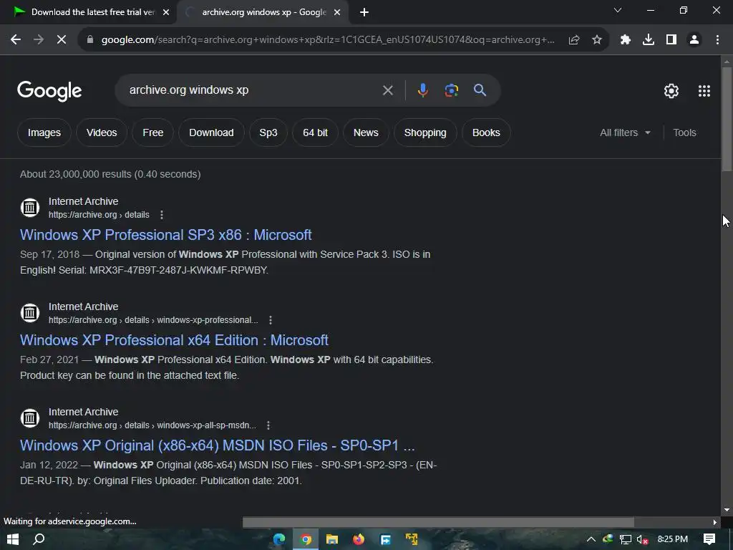Open the Chrome downloads icon
The image size is (733, 550).
click(x=649, y=40)
